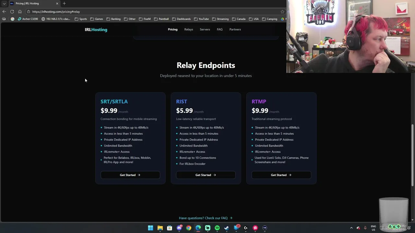
Task: Expand the Sports bookmarks folder
Action: 81,19
